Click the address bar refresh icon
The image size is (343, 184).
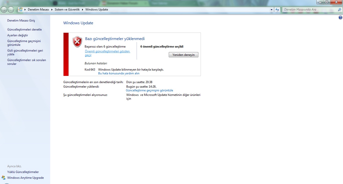tap(277, 10)
